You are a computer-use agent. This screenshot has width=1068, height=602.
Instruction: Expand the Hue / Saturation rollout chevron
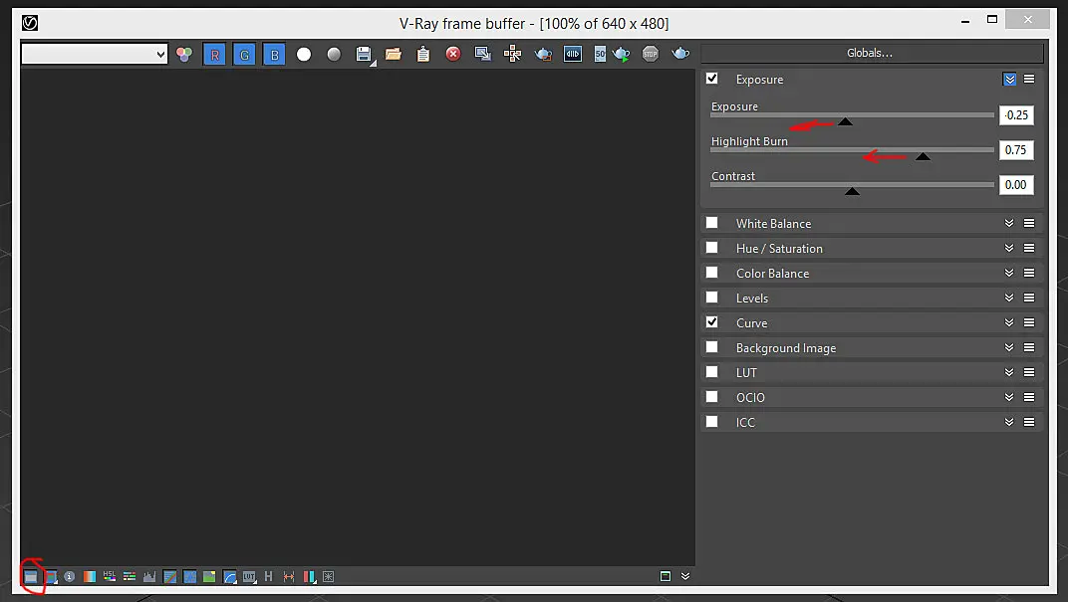(1009, 248)
